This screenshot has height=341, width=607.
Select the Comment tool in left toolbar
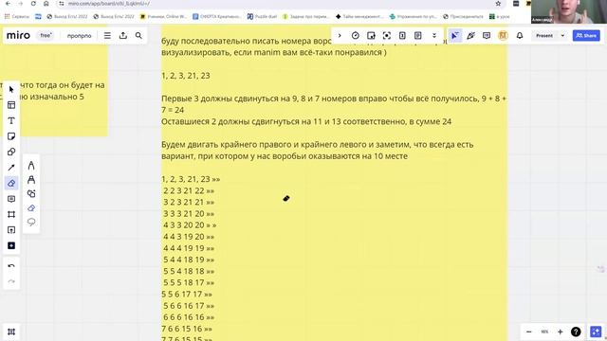pyautogui.click(x=11, y=199)
